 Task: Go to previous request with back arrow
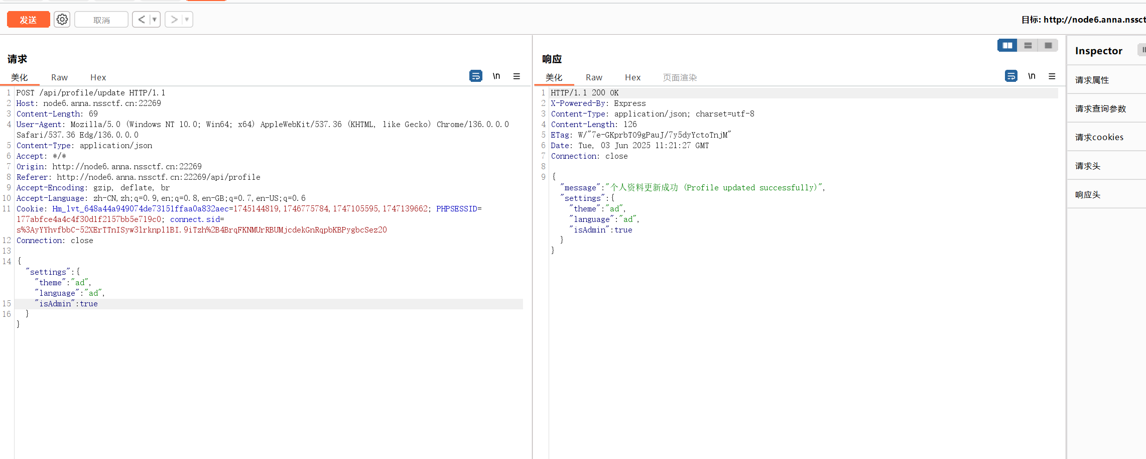(x=142, y=20)
